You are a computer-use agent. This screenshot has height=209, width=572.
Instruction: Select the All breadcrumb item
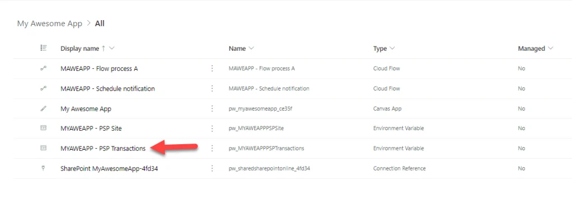(x=99, y=23)
